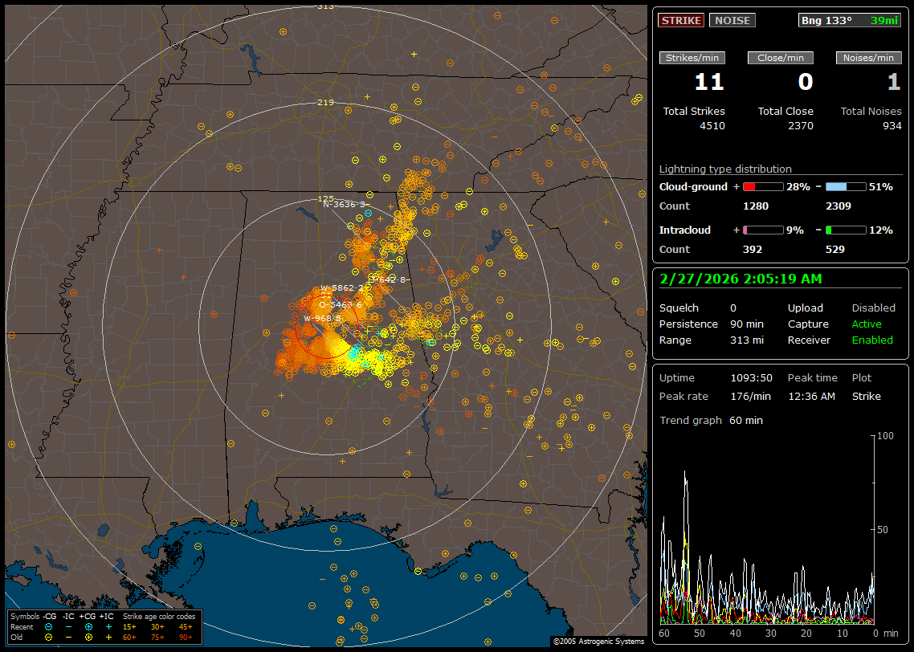Click the blue negative cloud-ground percentage bar
This screenshot has height=652, width=914.
pyautogui.click(x=847, y=186)
